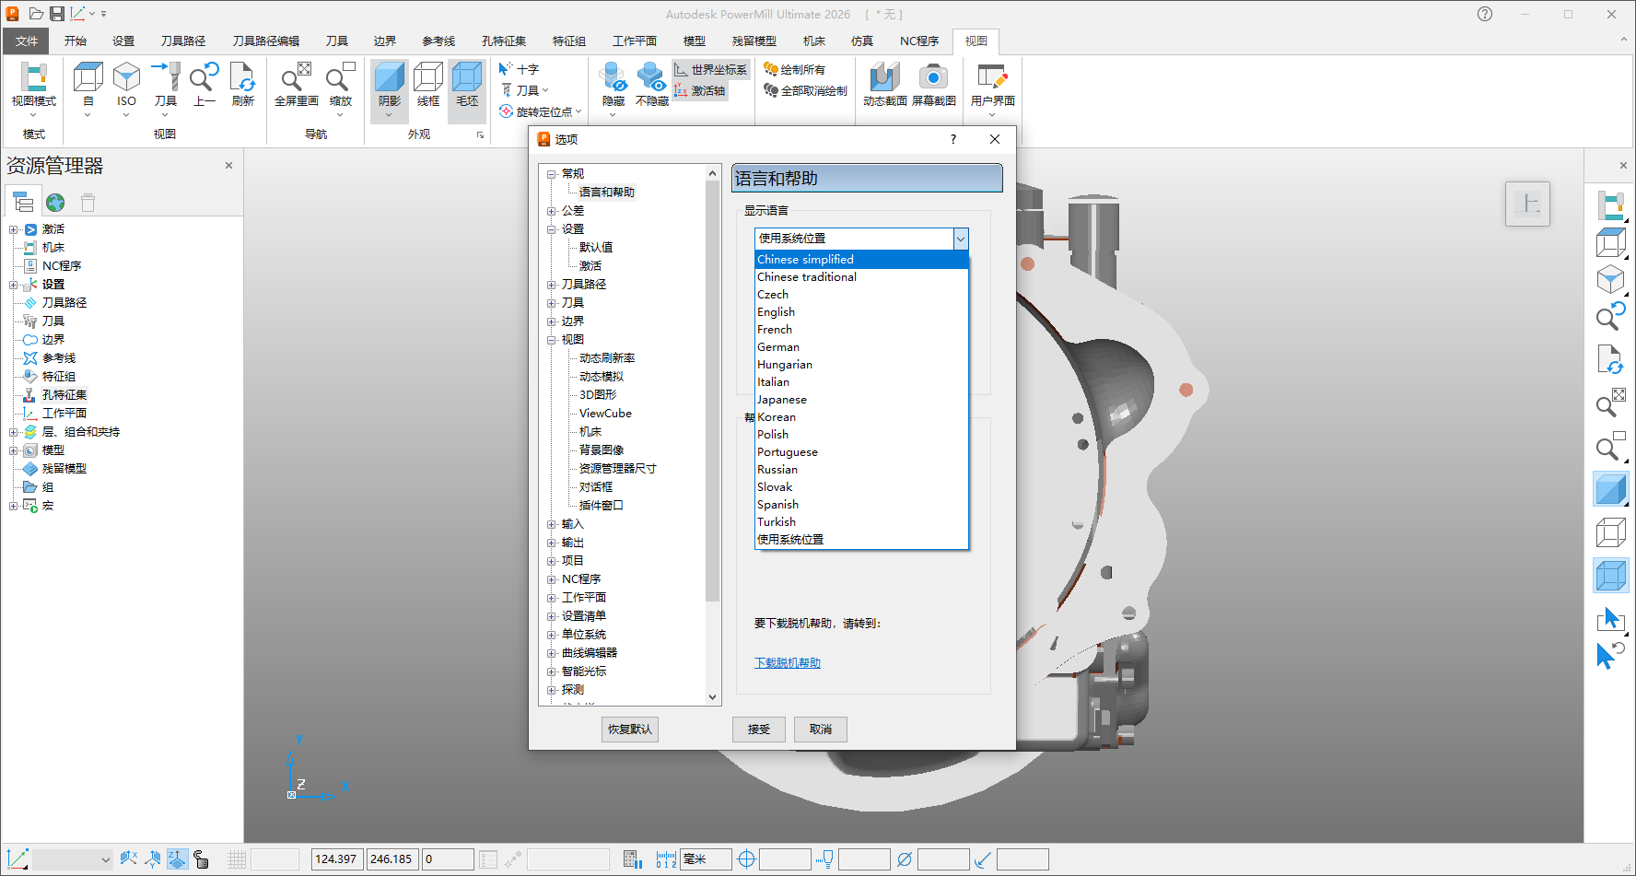The height and width of the screenshot is (876, 1636).
Task: Click the options dialog help question mark
Action: click(953, 139)
